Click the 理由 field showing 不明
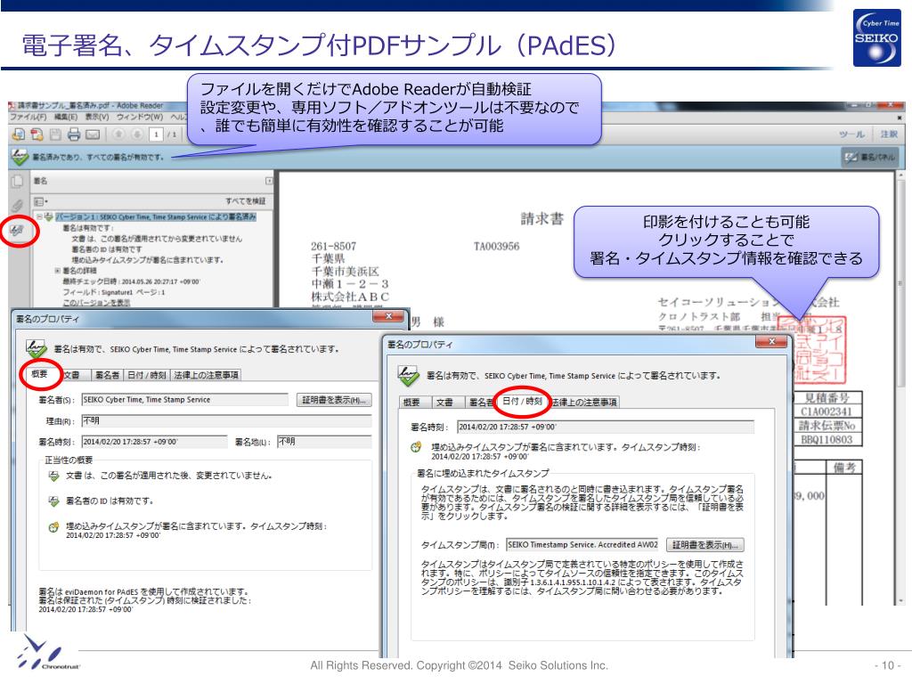This screenshot has height=684, width=912. (x=226, y=421)
